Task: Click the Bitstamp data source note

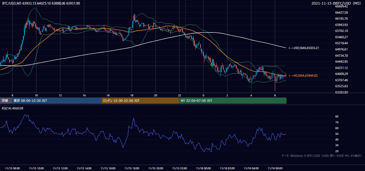Action: (322, 156)
